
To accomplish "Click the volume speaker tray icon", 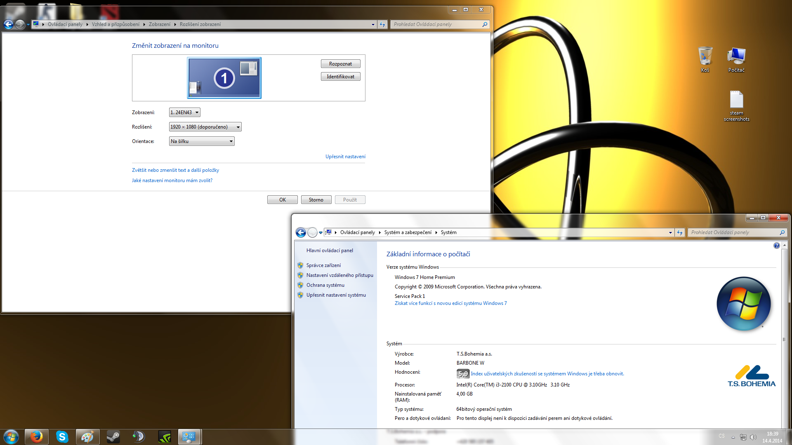I will tap(753, 437).
